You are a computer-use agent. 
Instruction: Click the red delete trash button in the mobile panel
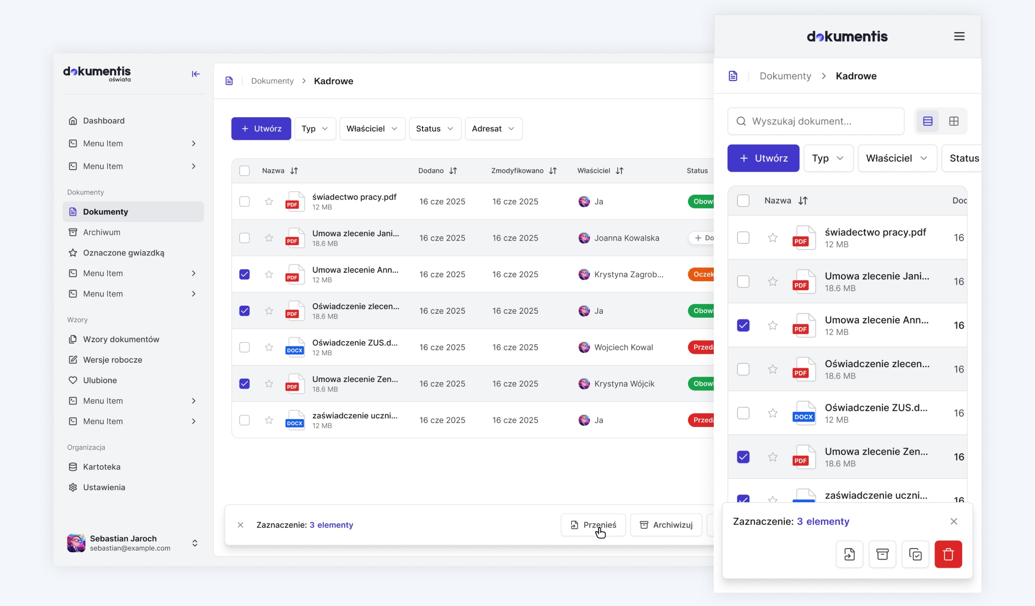click(x=948, y=554)
